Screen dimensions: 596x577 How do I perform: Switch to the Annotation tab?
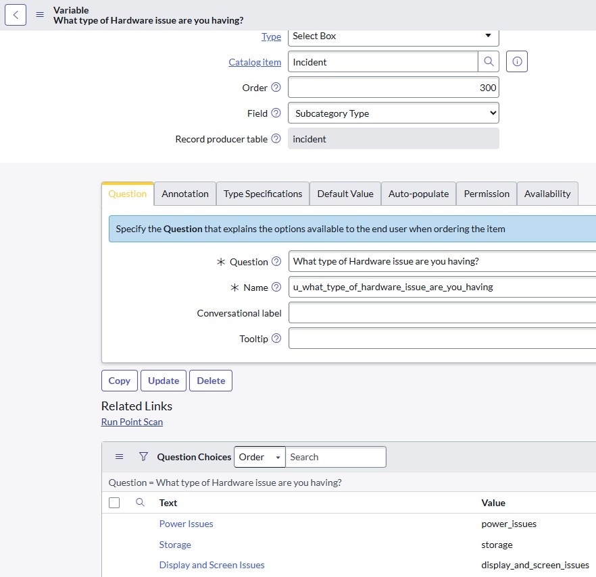(185, 194)
